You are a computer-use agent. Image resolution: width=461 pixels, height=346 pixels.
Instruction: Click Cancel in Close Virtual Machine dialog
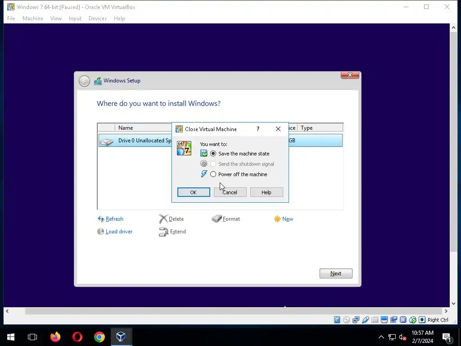[x=230, y=192]
